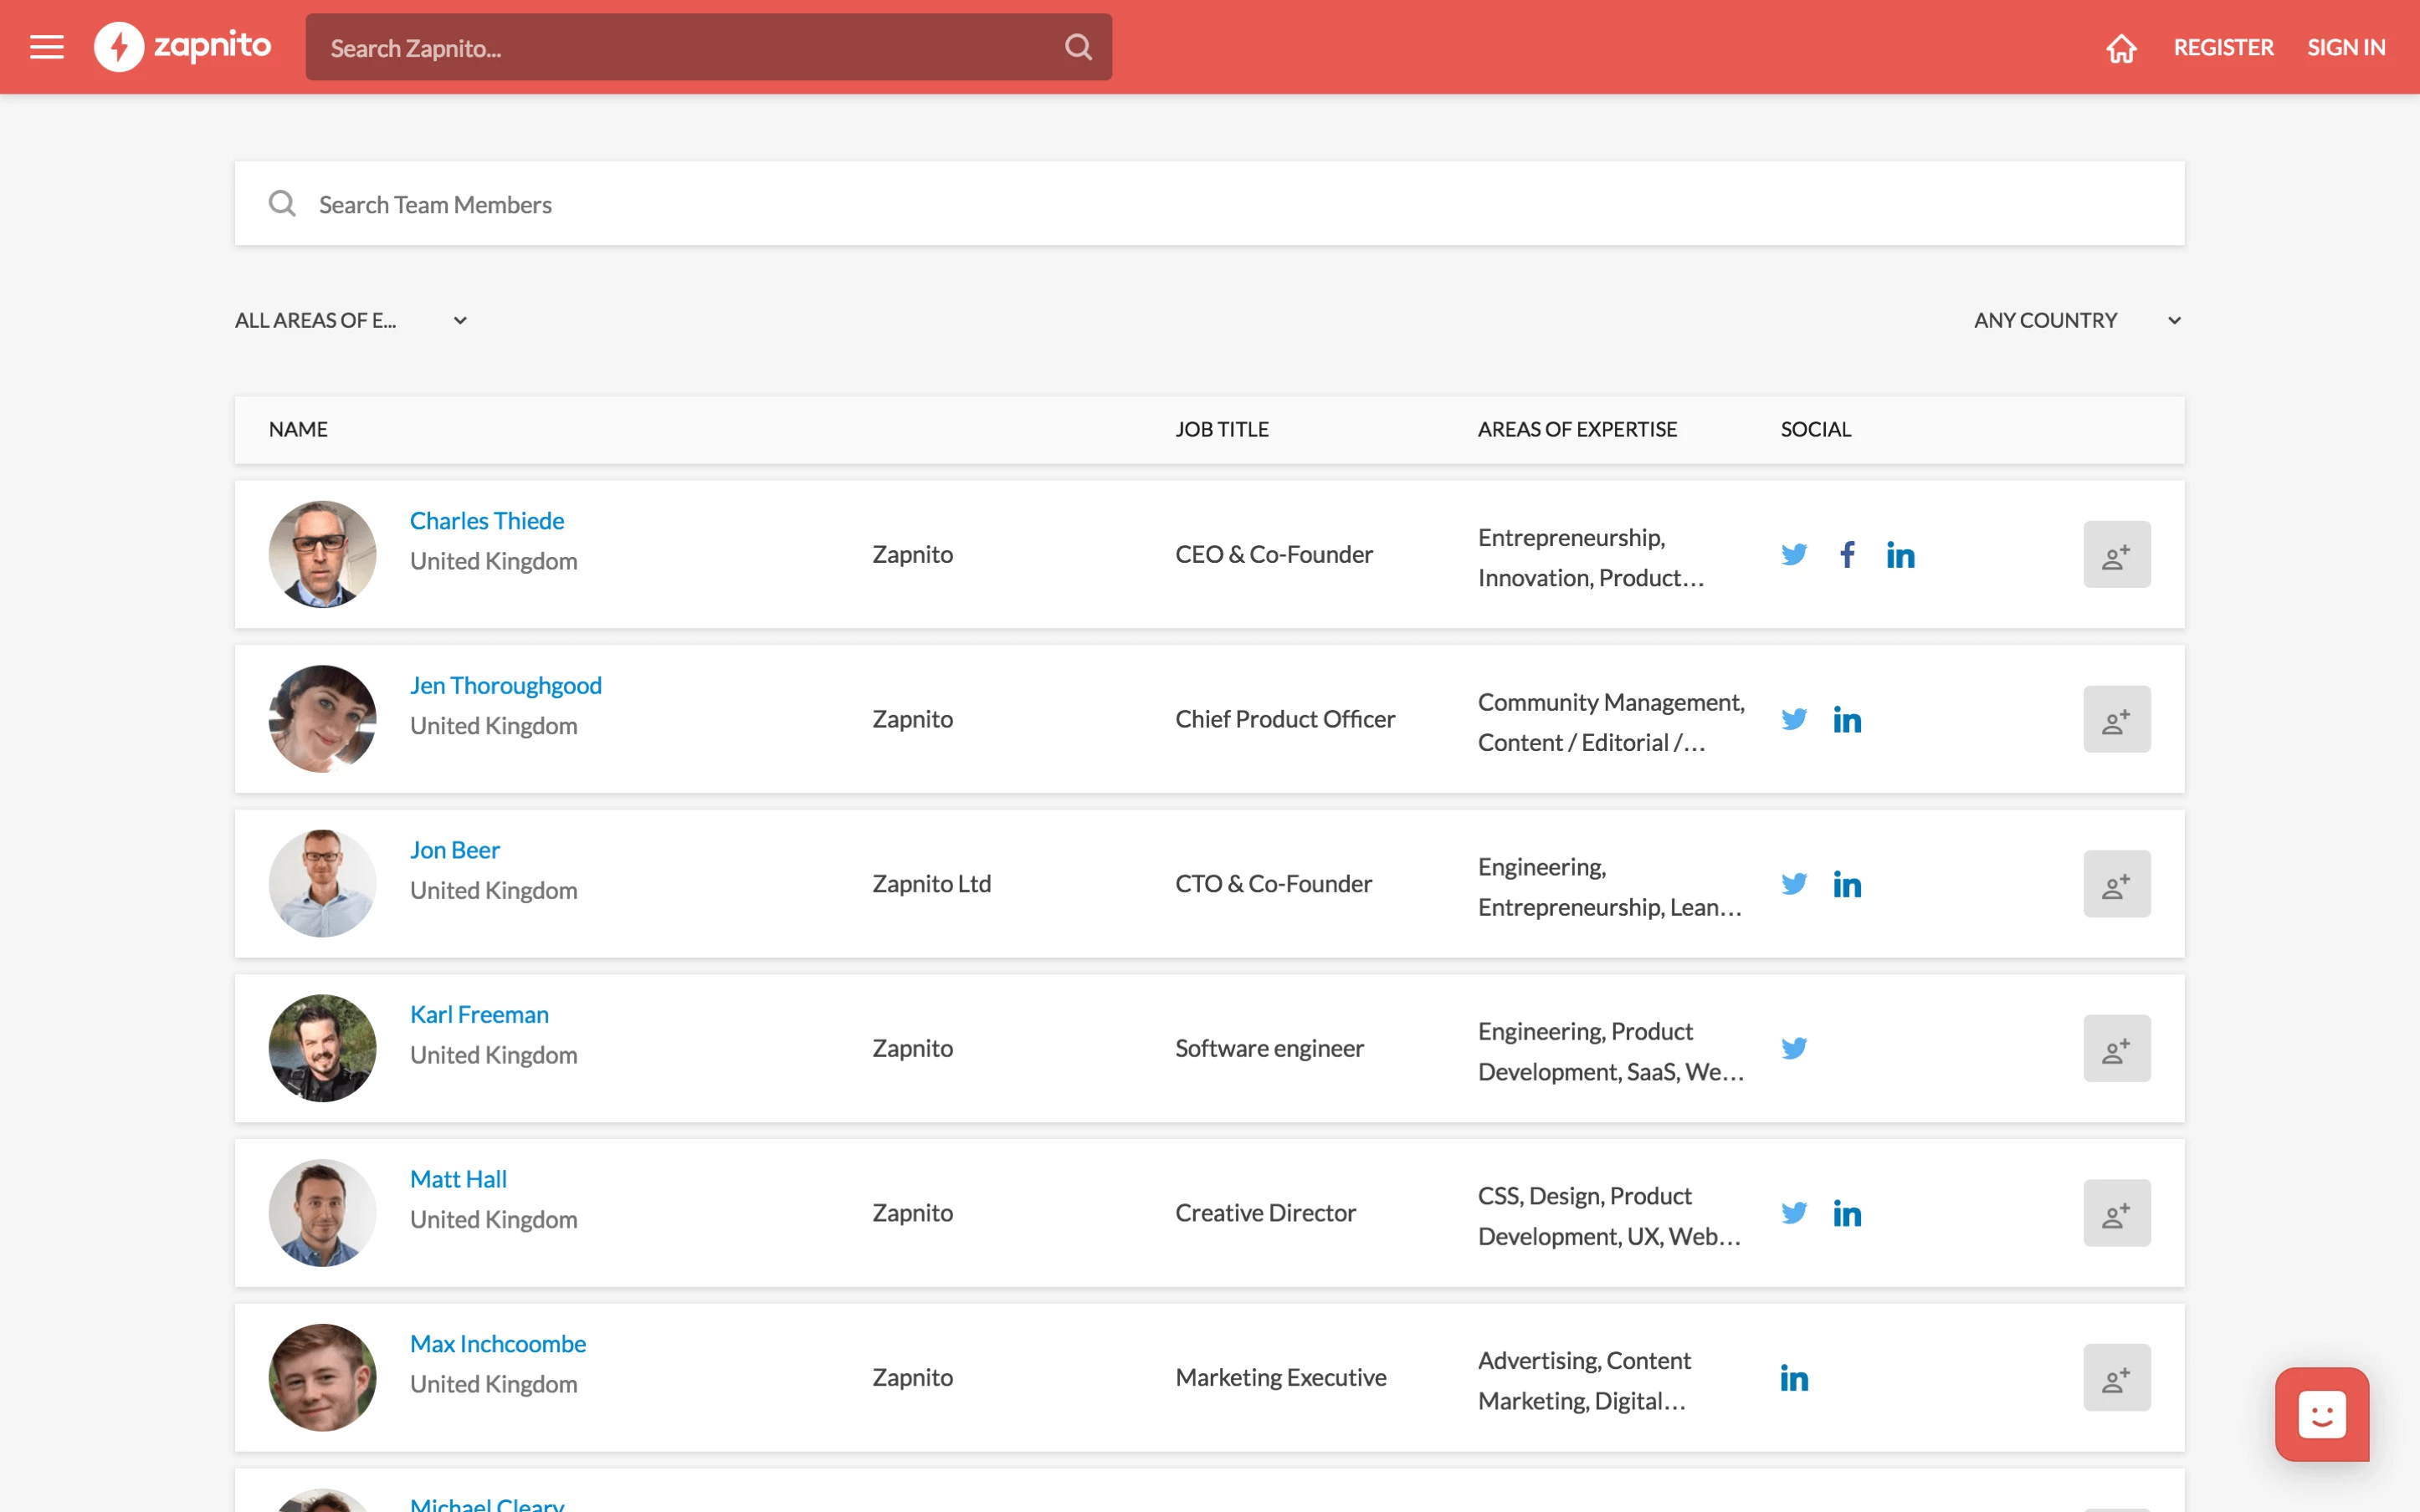
Task: Open Max Inchcoombe's LinkedIn profile
Action: click(1794, 1378)
